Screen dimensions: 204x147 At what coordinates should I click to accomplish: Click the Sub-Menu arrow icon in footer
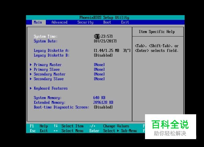[x=118, y=131]
